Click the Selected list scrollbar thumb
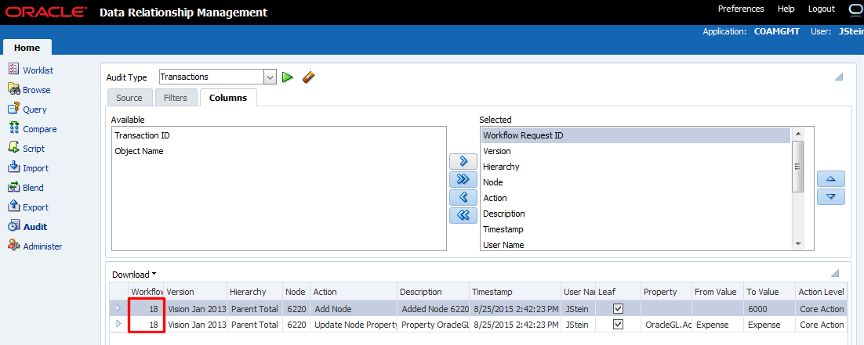This screenshot has width=864, height=345. 797,166
